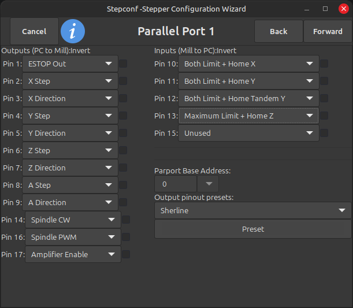
Task: Toggle invert checkbox for Pin 10
Action: tap(324, 64)
